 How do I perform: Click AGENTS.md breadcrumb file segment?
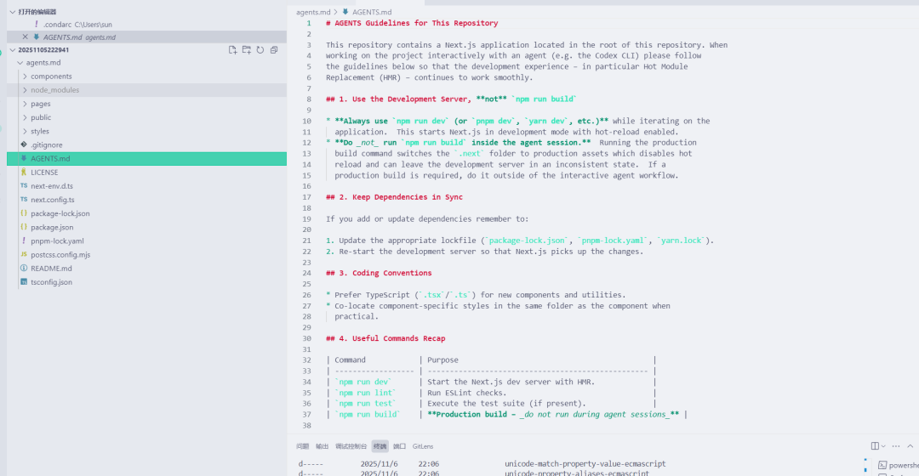coord(372,12)
